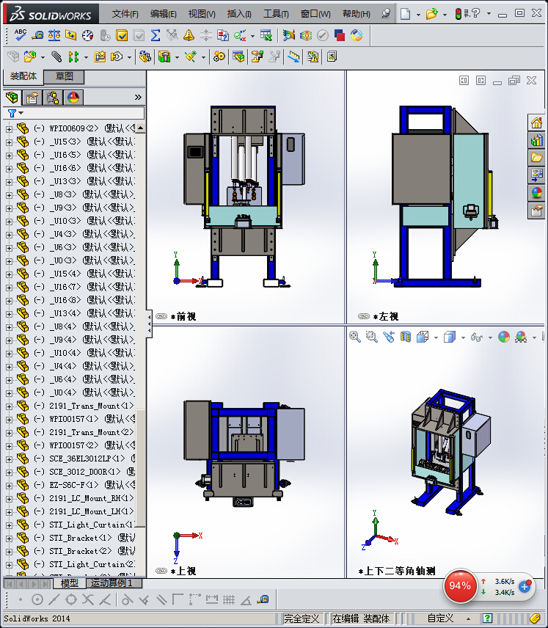548x628 pixels.
Task: Expand the 2191_Trans_Mount<1> node
Action: [9, 406]
